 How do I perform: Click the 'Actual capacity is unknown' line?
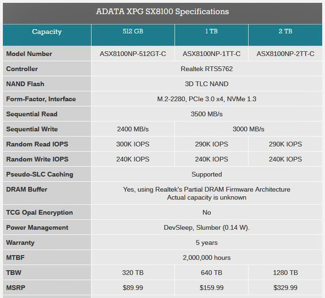coord(207,198)
